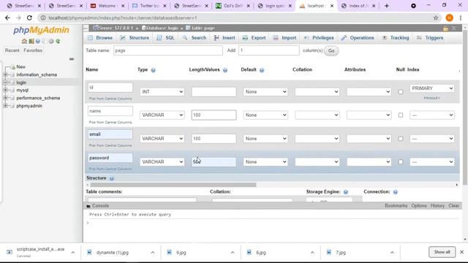Open the Insert tab

[x=224, y=38]
